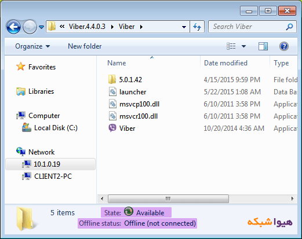Toggle the preview pane

coord(263,46)
